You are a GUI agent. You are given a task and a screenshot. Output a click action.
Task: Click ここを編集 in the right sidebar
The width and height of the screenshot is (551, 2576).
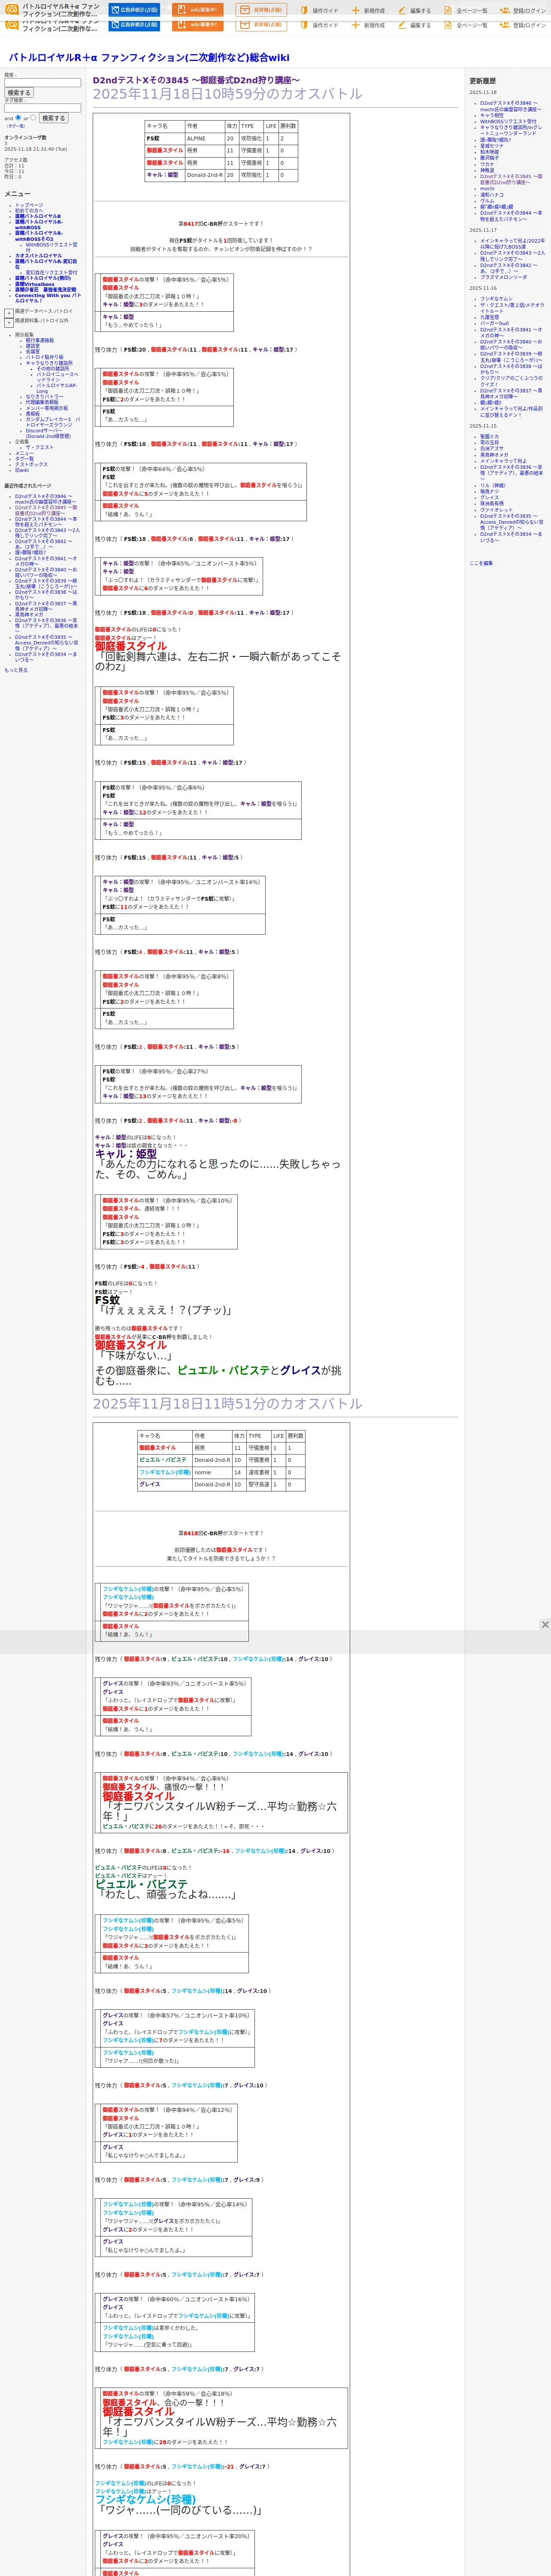(x=481, y=563)
